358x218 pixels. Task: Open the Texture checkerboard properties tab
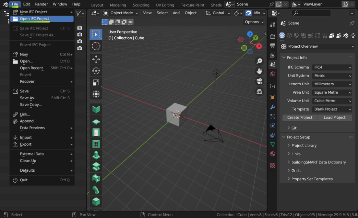(x=272, y=166)
